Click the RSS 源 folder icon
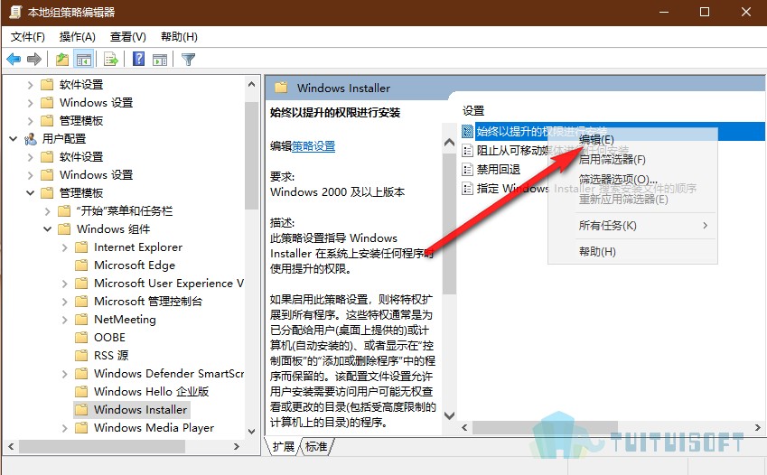The image size is (767, 475). (81, 355)
